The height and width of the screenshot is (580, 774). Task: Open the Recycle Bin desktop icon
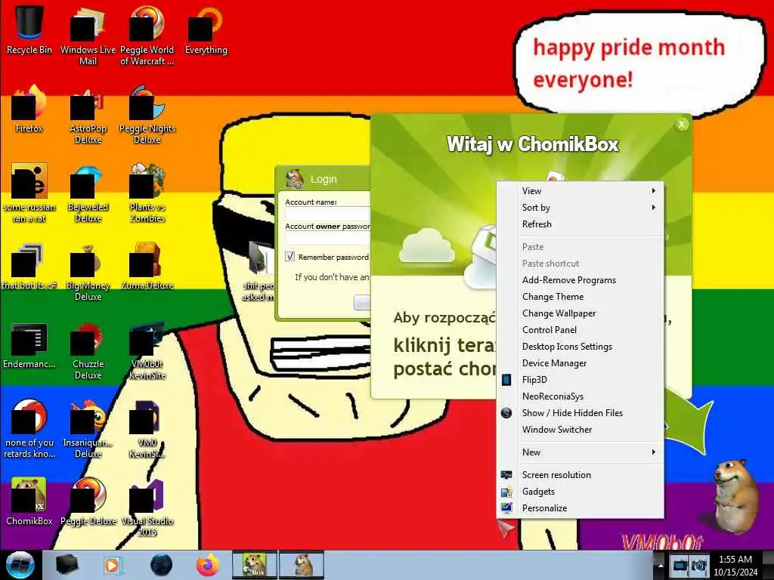pyautogui.click(x=29, y=29)
